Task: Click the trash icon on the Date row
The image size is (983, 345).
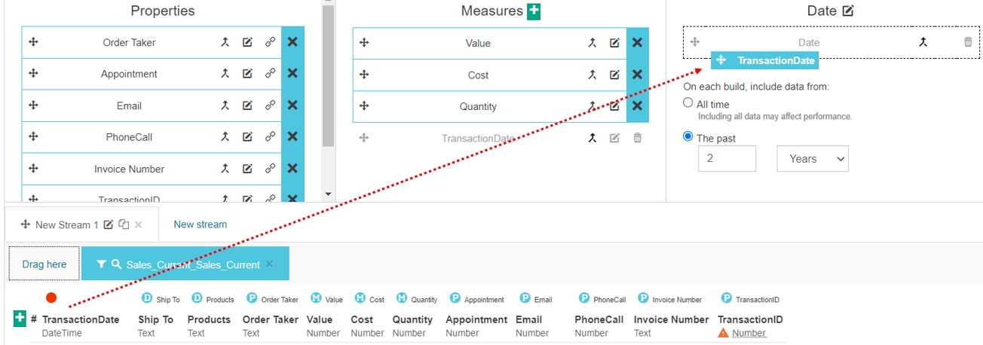Action: click(968, 42)
